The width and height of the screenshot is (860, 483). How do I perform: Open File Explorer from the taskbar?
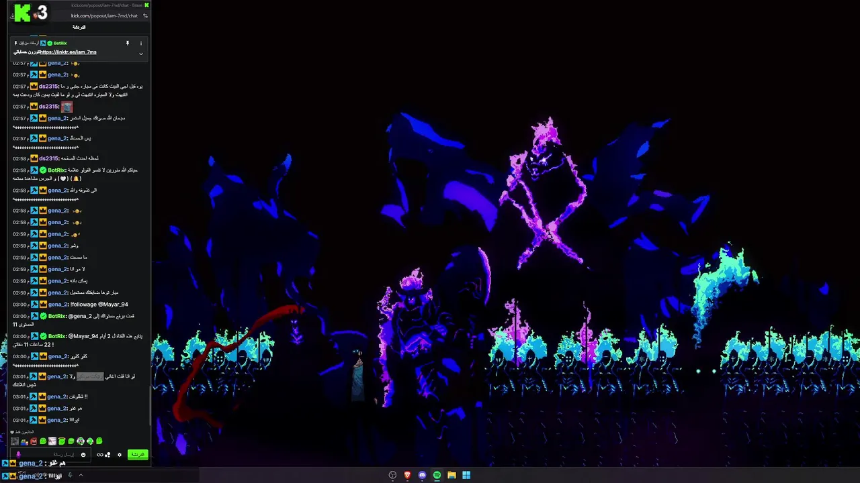[451, 475]
